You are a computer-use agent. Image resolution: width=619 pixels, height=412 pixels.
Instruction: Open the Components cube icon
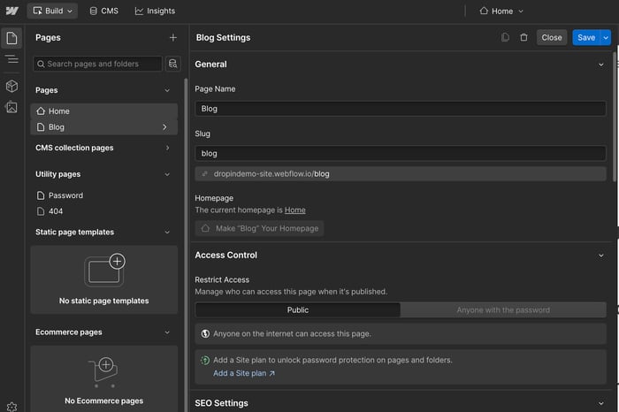point(11,86)
